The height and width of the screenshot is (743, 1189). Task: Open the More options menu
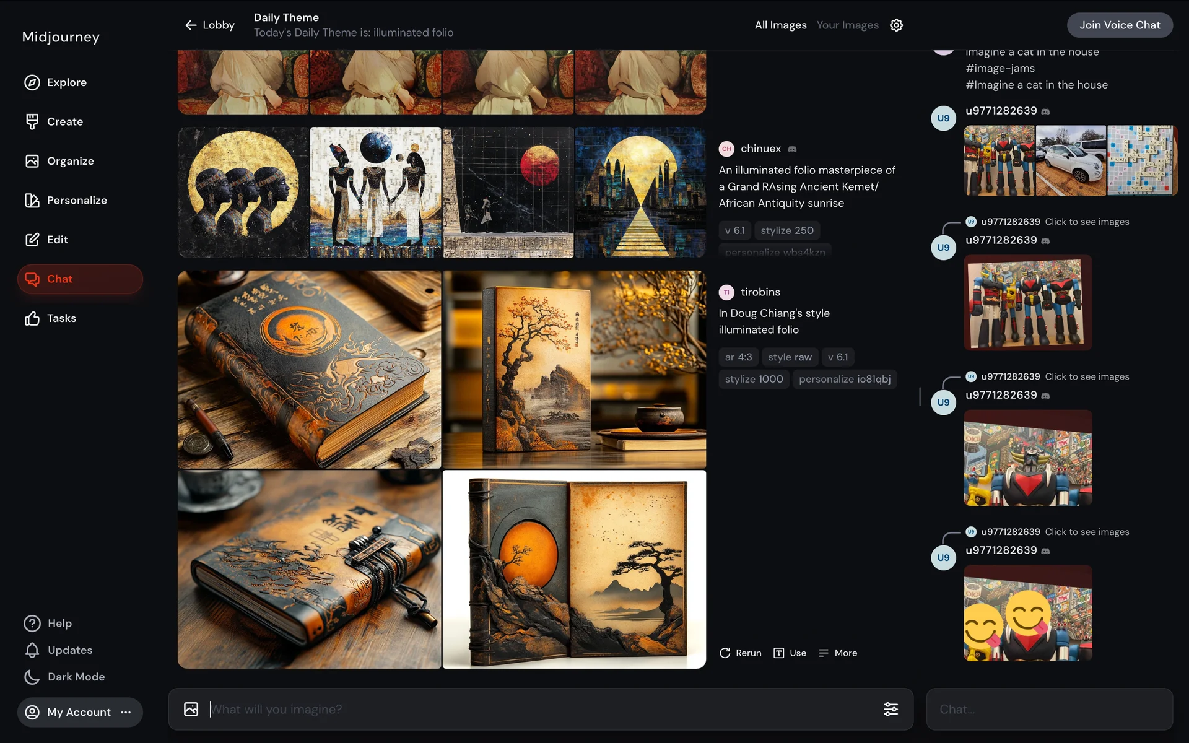coord(838,653)
